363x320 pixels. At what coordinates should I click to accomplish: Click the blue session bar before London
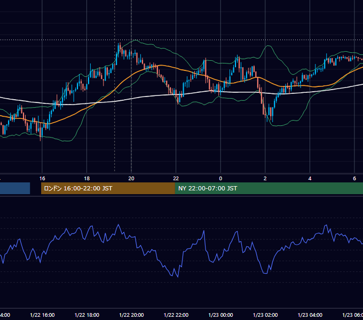coord(15,188)
